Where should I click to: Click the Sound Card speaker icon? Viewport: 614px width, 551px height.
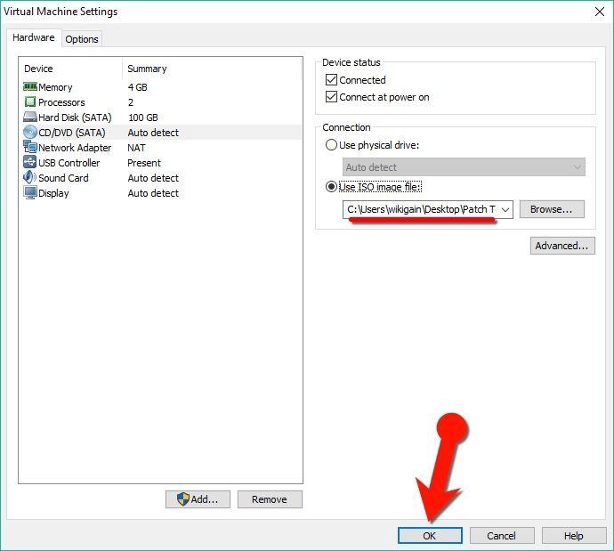pyautogui.click(x=30, y=177)
